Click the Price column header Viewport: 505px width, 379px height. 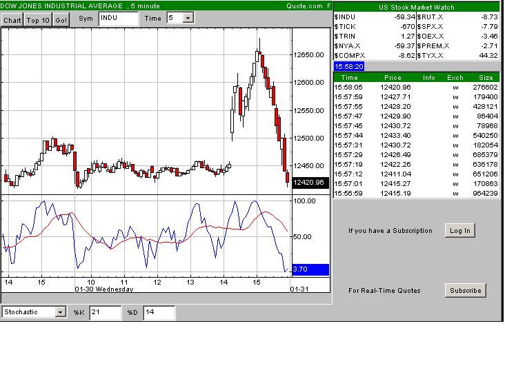point(393,78)
